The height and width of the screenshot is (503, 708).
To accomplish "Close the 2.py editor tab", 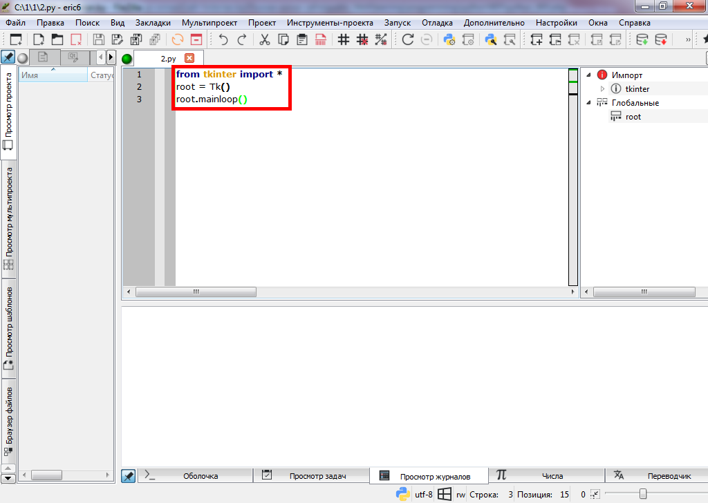I will (x=189, y=59).
